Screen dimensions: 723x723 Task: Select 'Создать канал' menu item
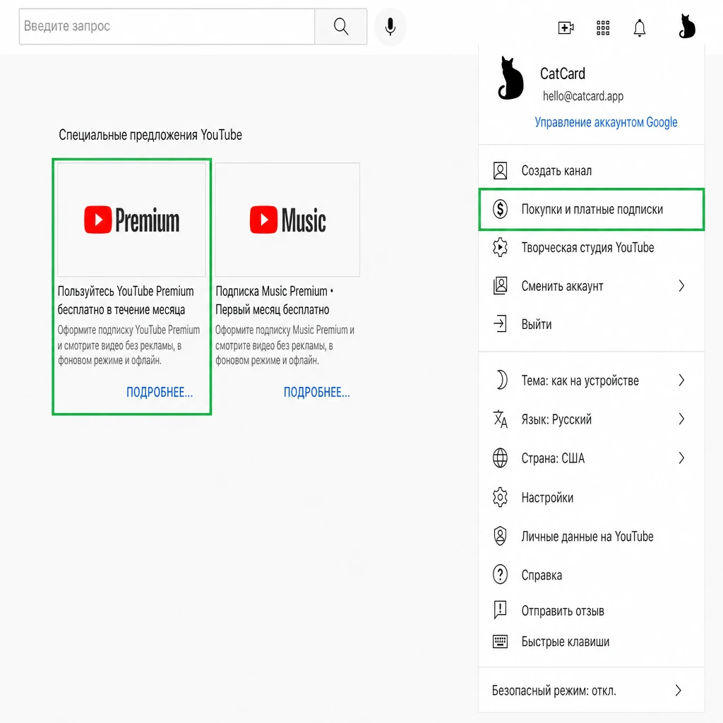[592, 171]
